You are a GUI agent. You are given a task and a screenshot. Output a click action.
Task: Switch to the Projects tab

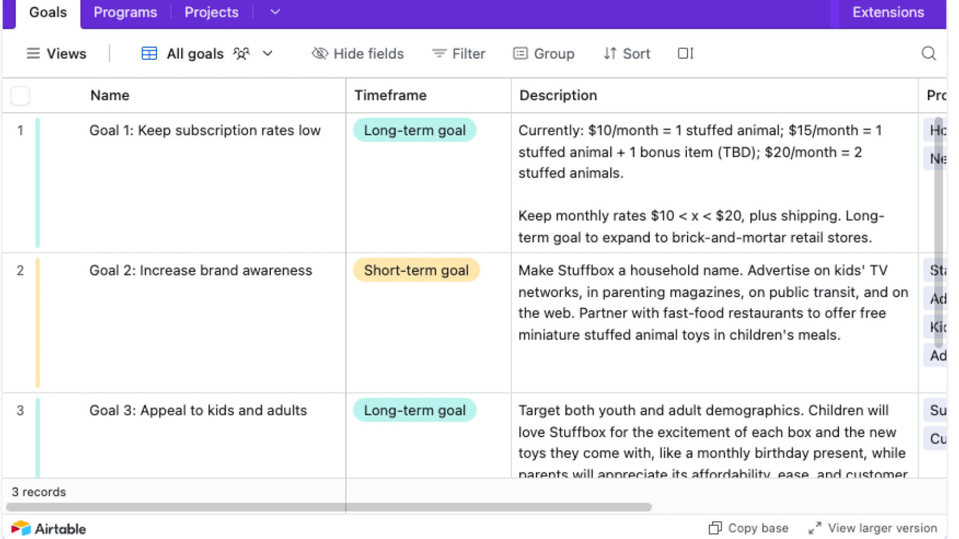[x=212, y=13]
